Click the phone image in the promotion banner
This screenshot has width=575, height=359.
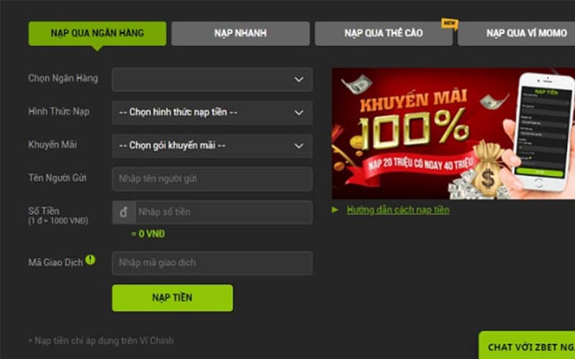(545, 132)
